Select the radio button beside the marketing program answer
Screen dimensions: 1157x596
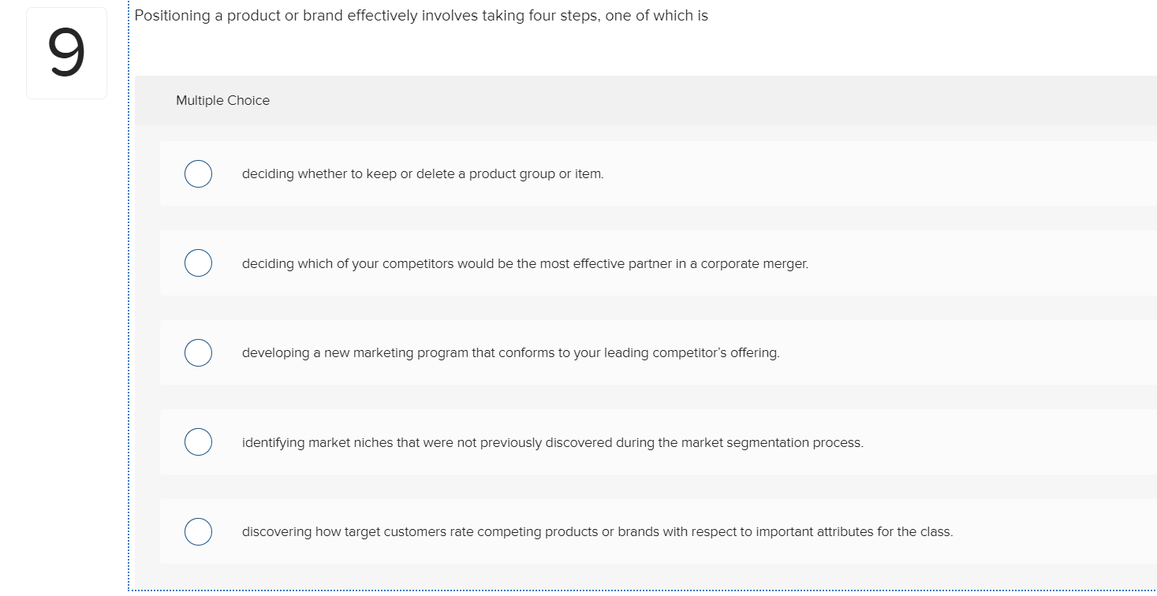pyautogui.click(x=198, y=352)
